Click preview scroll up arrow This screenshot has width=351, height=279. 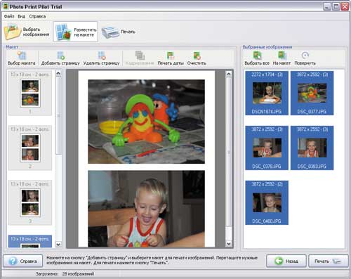click(229, 74)
